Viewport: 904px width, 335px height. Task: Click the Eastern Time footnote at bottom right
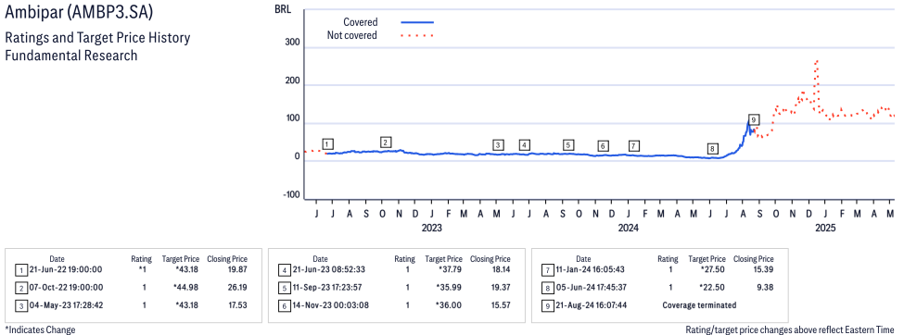[790, 329]
